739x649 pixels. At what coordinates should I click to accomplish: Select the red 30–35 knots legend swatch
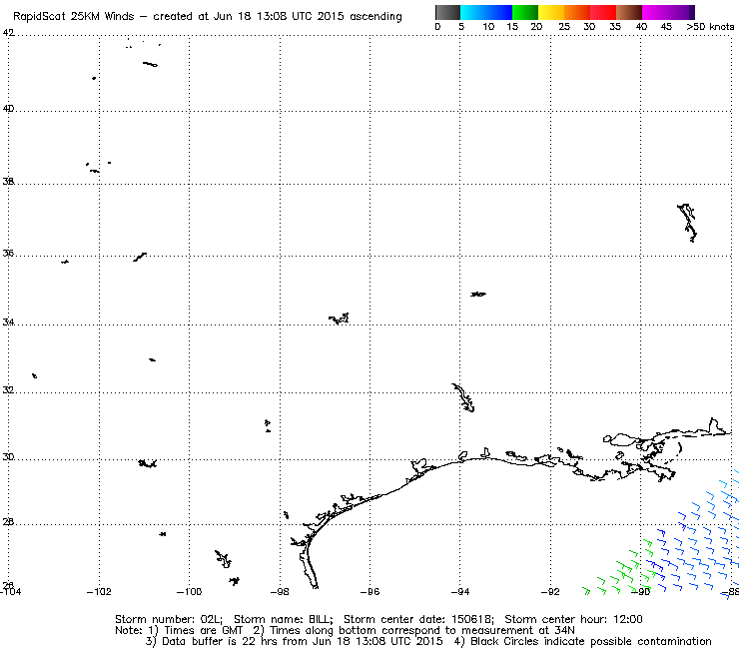click(603, 12)
